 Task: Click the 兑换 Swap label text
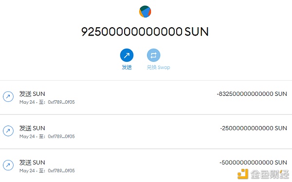point(158,67)
